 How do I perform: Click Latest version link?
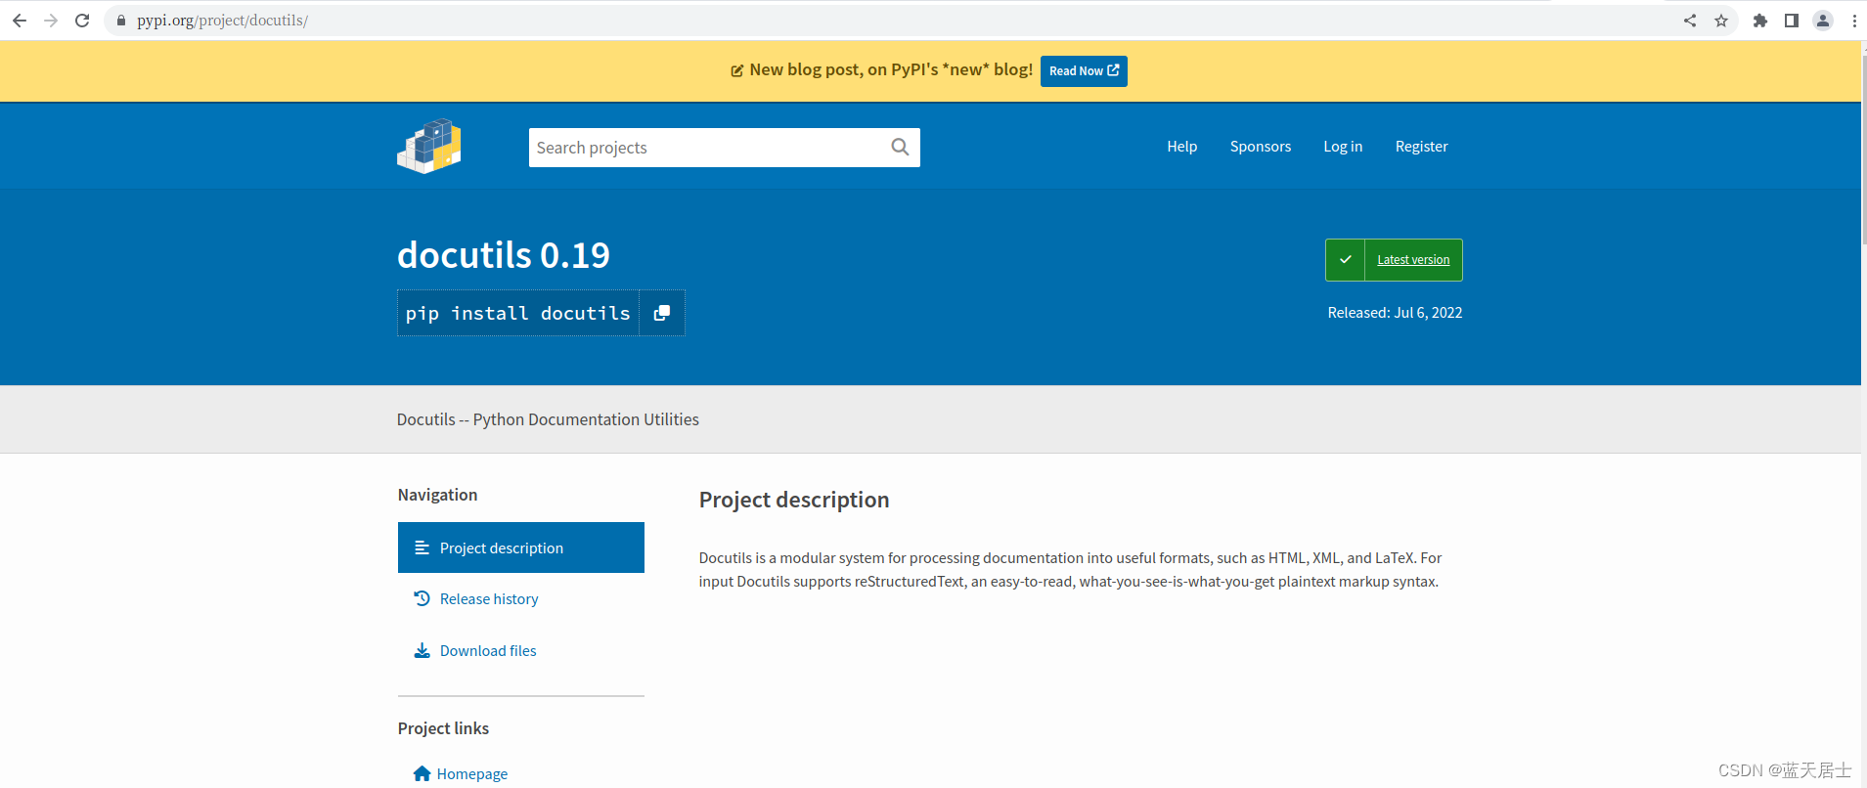[1413, 260]
